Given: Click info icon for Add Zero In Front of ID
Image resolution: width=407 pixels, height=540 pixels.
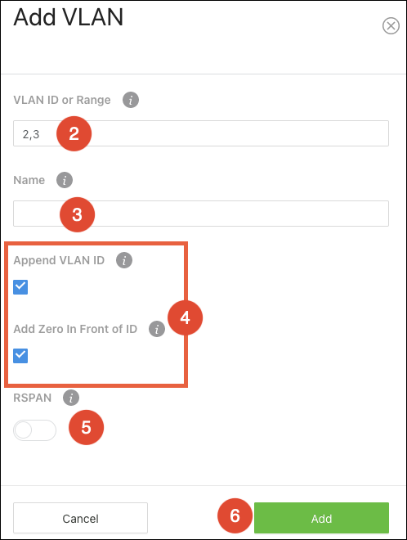Looking at the screenshot, I should pyautogui.click(x=157, y=329).
